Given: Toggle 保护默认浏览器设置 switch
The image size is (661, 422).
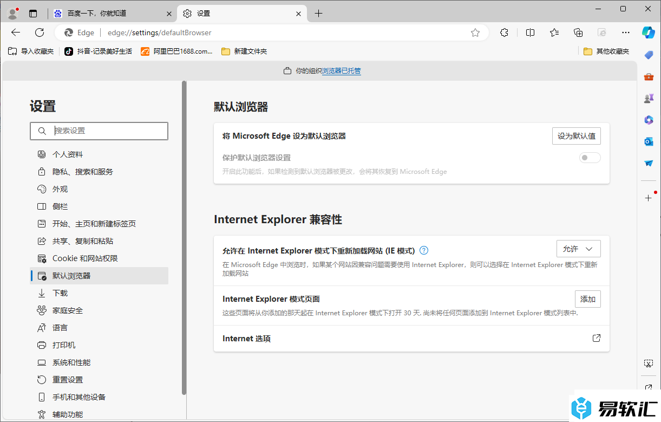Looking at the screenshot, I should point(590,158).
